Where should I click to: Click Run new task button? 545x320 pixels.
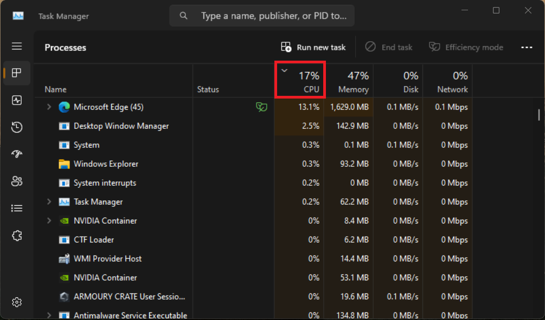click(313, 48)
